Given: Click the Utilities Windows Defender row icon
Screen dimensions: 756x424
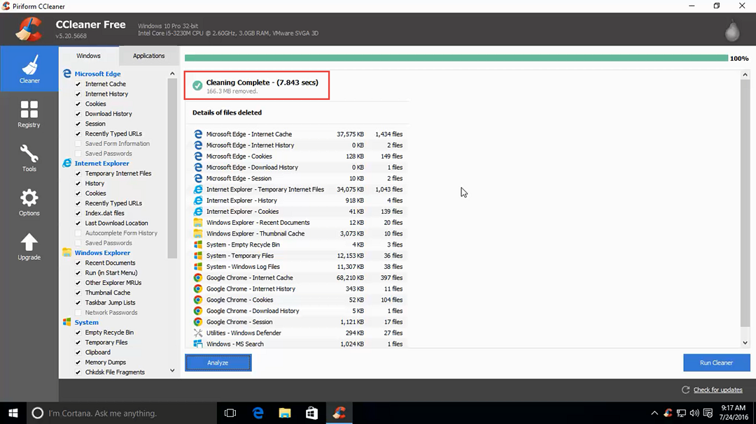Looking at the screenshot, I should 197,333.
